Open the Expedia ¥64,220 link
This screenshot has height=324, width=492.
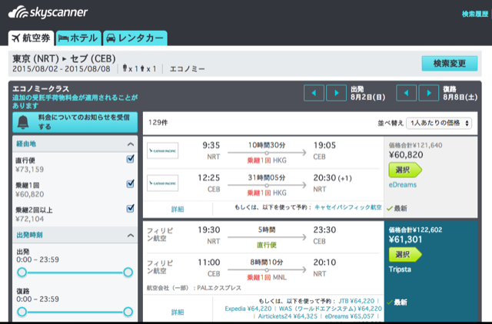coord(248,309)
